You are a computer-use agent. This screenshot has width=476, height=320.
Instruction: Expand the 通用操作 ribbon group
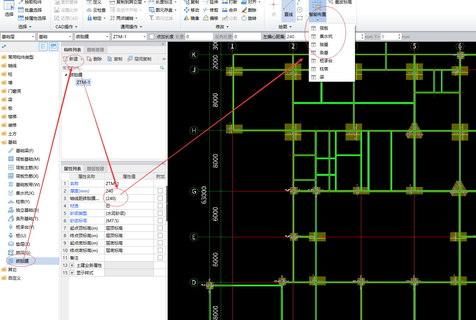[131, 27]
